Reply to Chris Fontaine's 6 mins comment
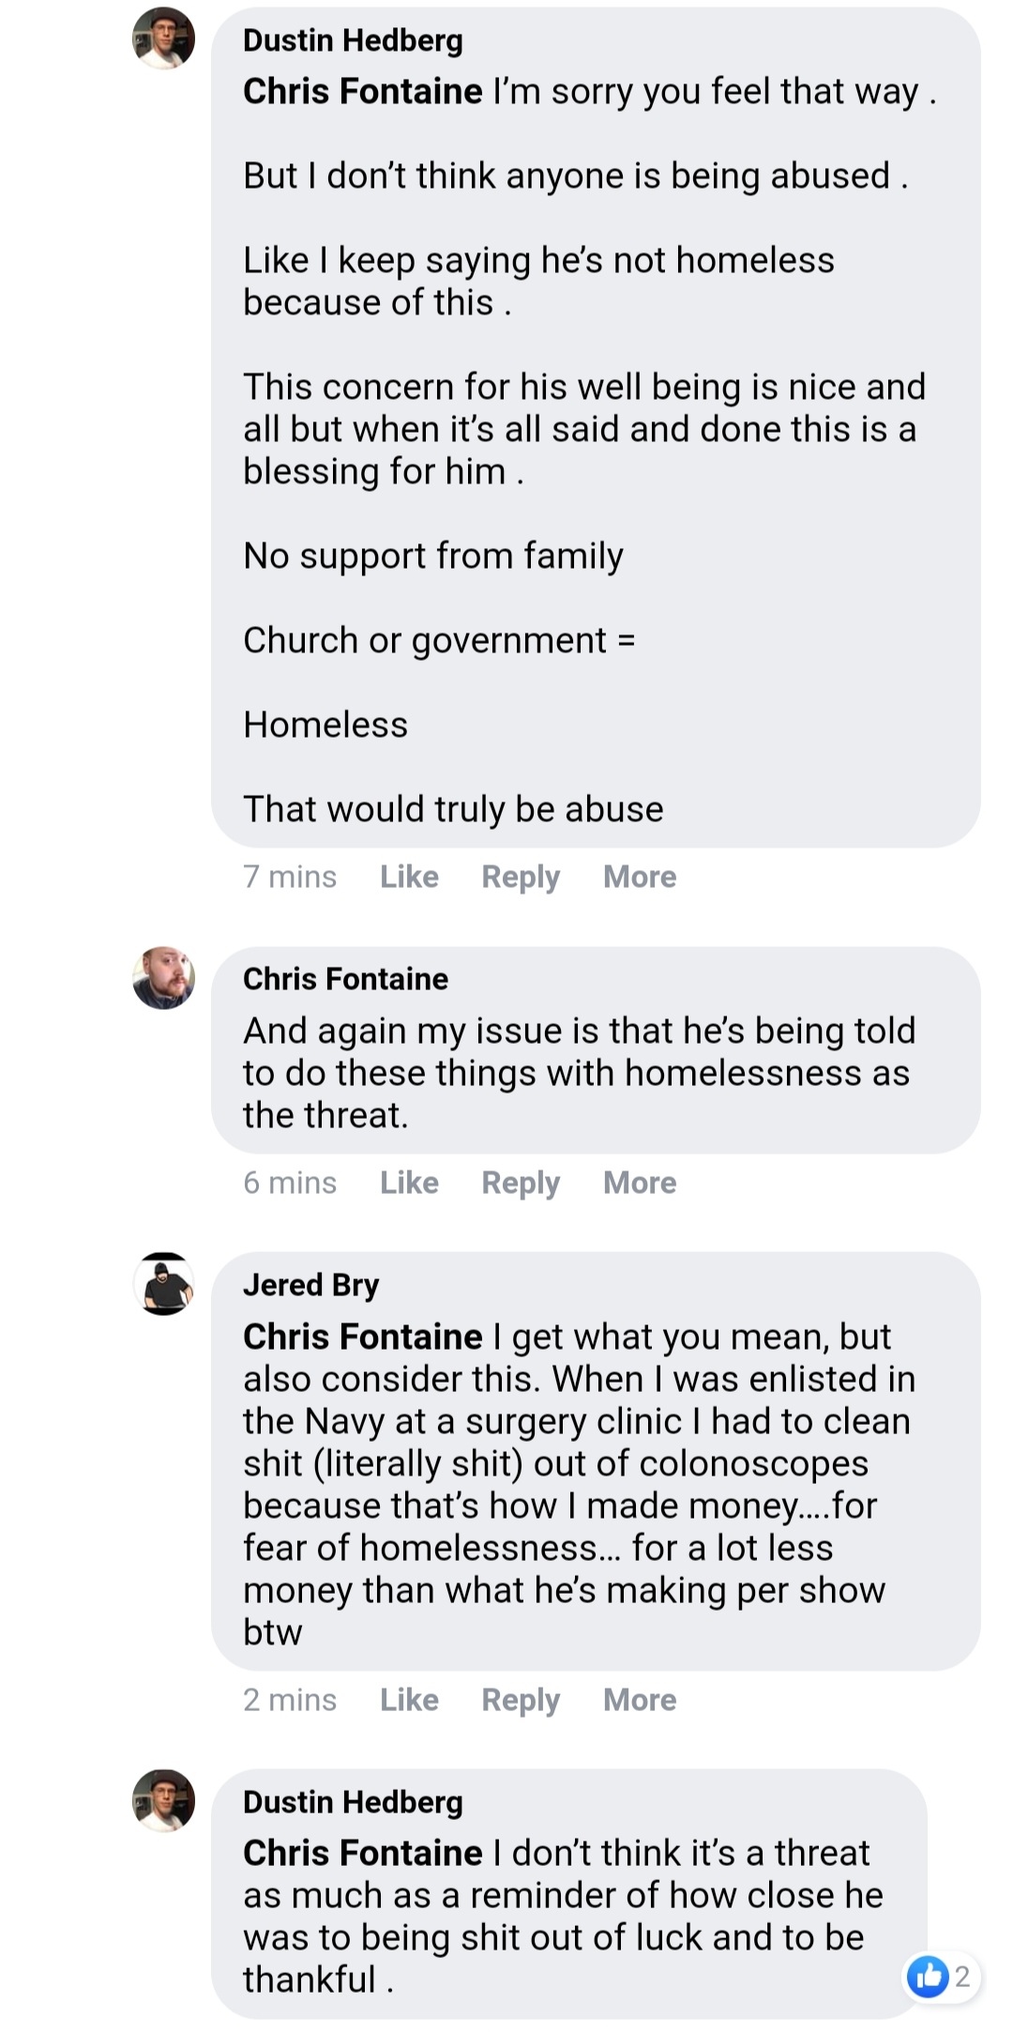 (x=521, y=1183)
